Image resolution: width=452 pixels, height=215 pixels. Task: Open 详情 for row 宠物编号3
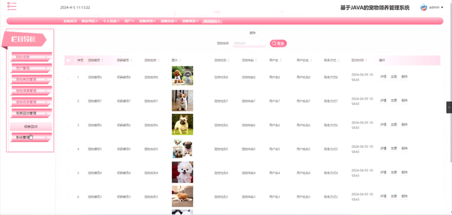pos(383,196)
